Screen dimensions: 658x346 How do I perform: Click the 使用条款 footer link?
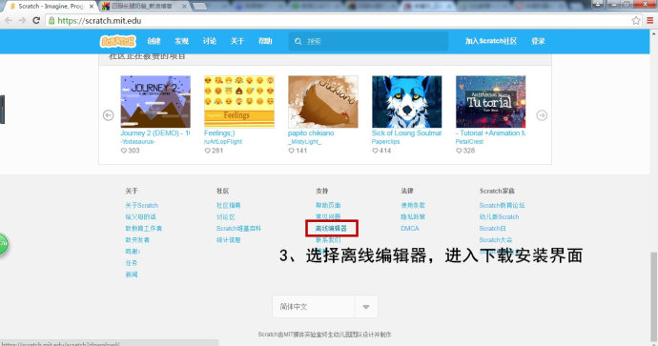point(413,205)
